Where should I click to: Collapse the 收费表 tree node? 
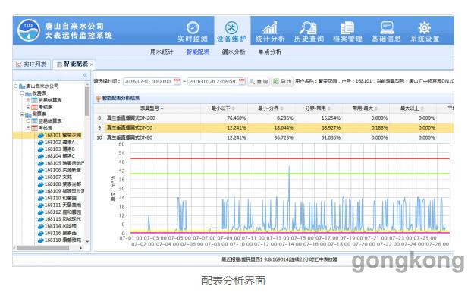22,93
